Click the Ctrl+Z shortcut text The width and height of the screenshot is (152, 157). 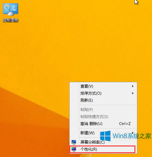(125, 124)
